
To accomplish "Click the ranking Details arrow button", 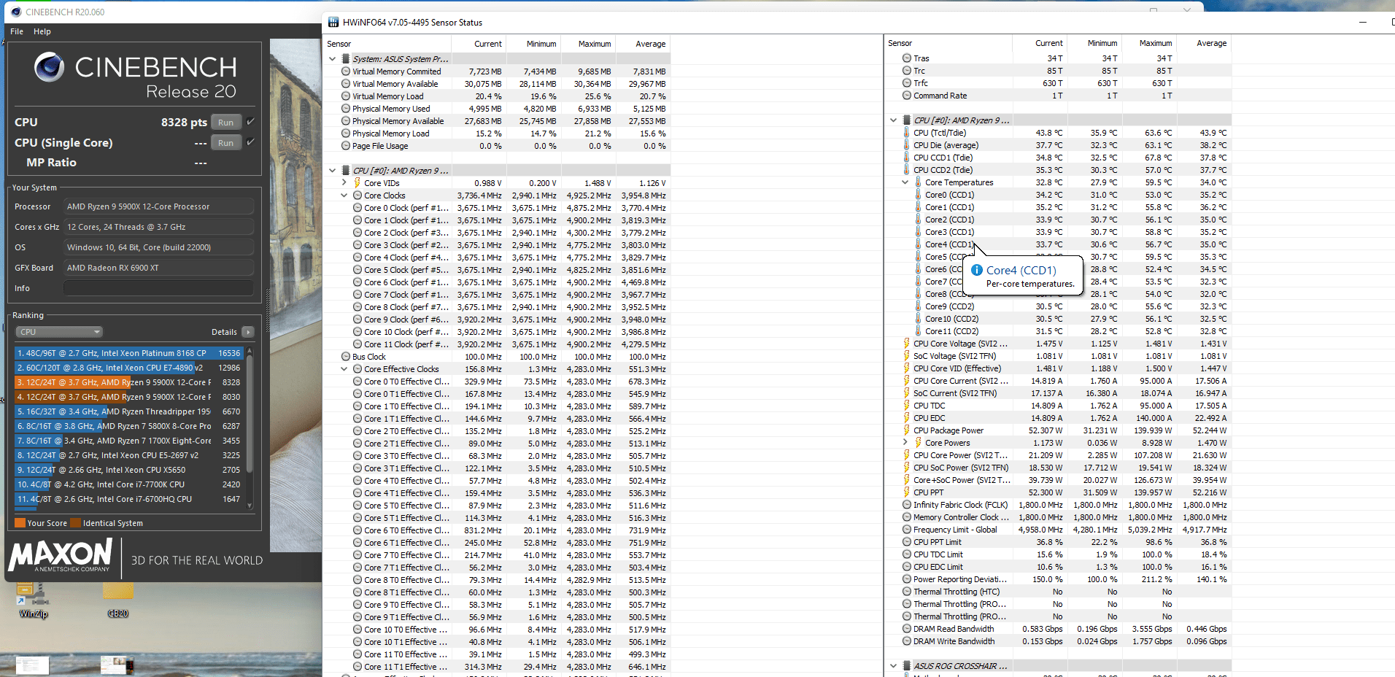I will (248, 332).
